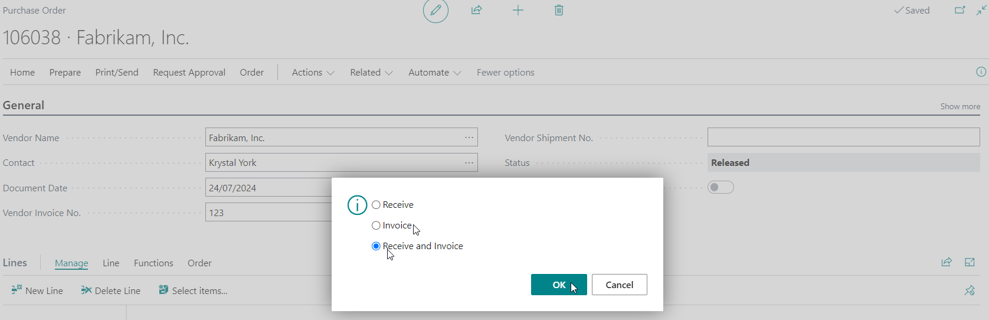The height and width of the screenshot is (320, 989).
Task: Click the Lines section share icon
Action: (x=947, y=262)
